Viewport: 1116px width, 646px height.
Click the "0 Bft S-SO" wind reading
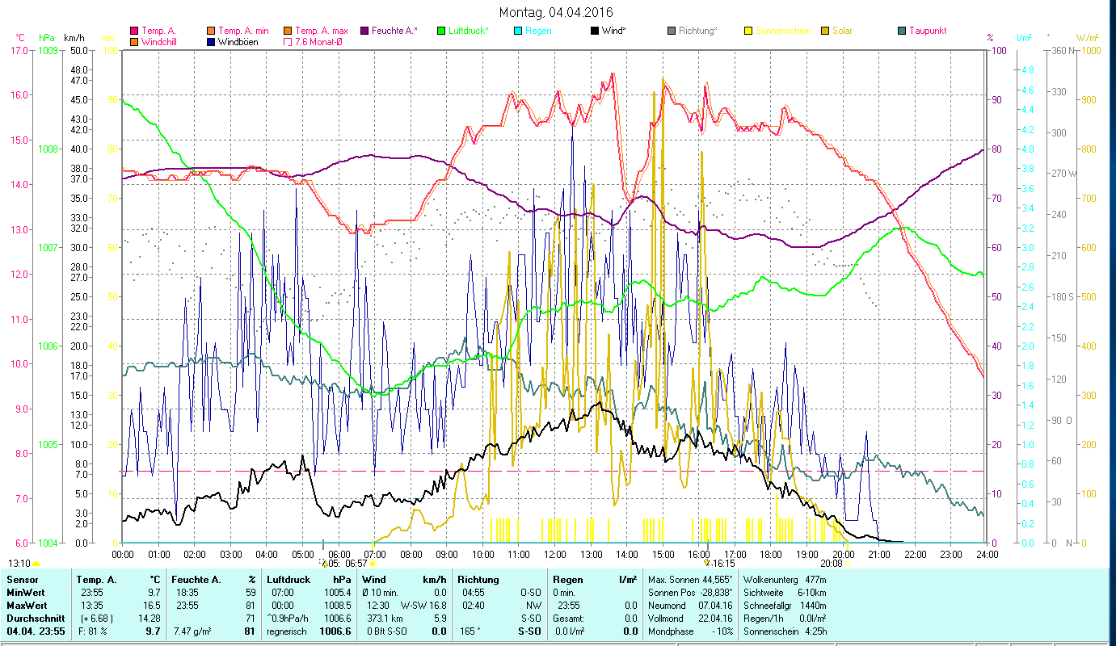(386, 631)
